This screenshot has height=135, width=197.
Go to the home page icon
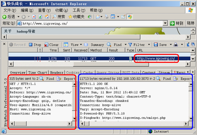pyautogui.click(x=47, y=17)
